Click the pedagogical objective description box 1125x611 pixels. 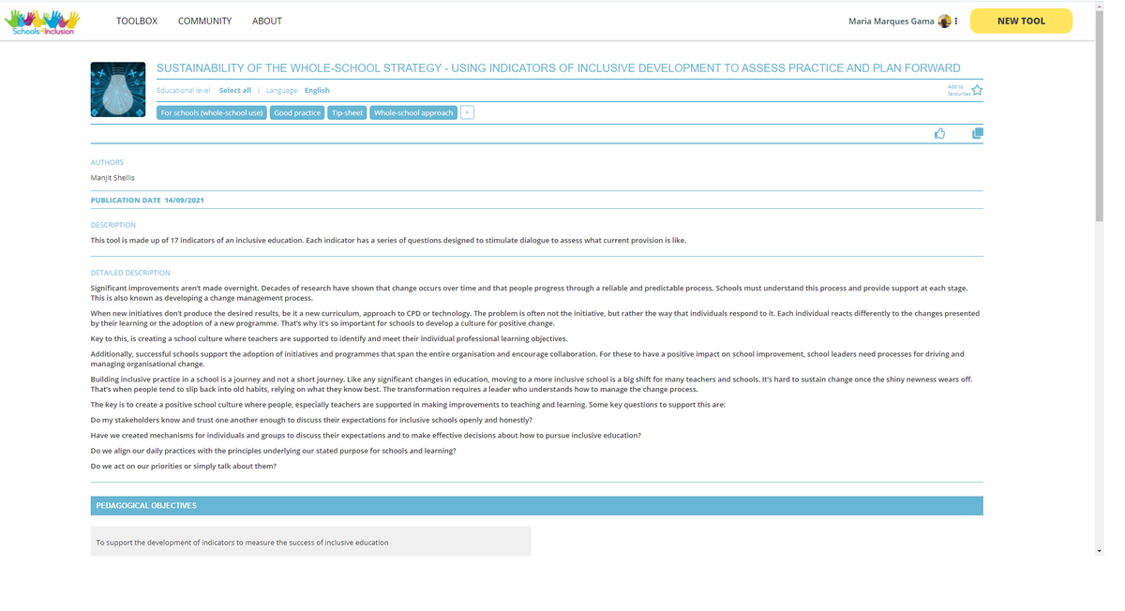[310, 542]
